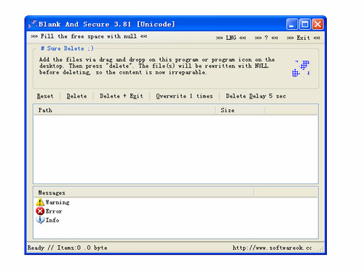The image size is (364, 273).
Task: Open the ? help menu
Action: click(266, 38)
